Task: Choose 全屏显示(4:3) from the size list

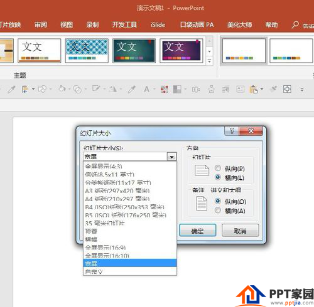Action: tap(130, 166)
